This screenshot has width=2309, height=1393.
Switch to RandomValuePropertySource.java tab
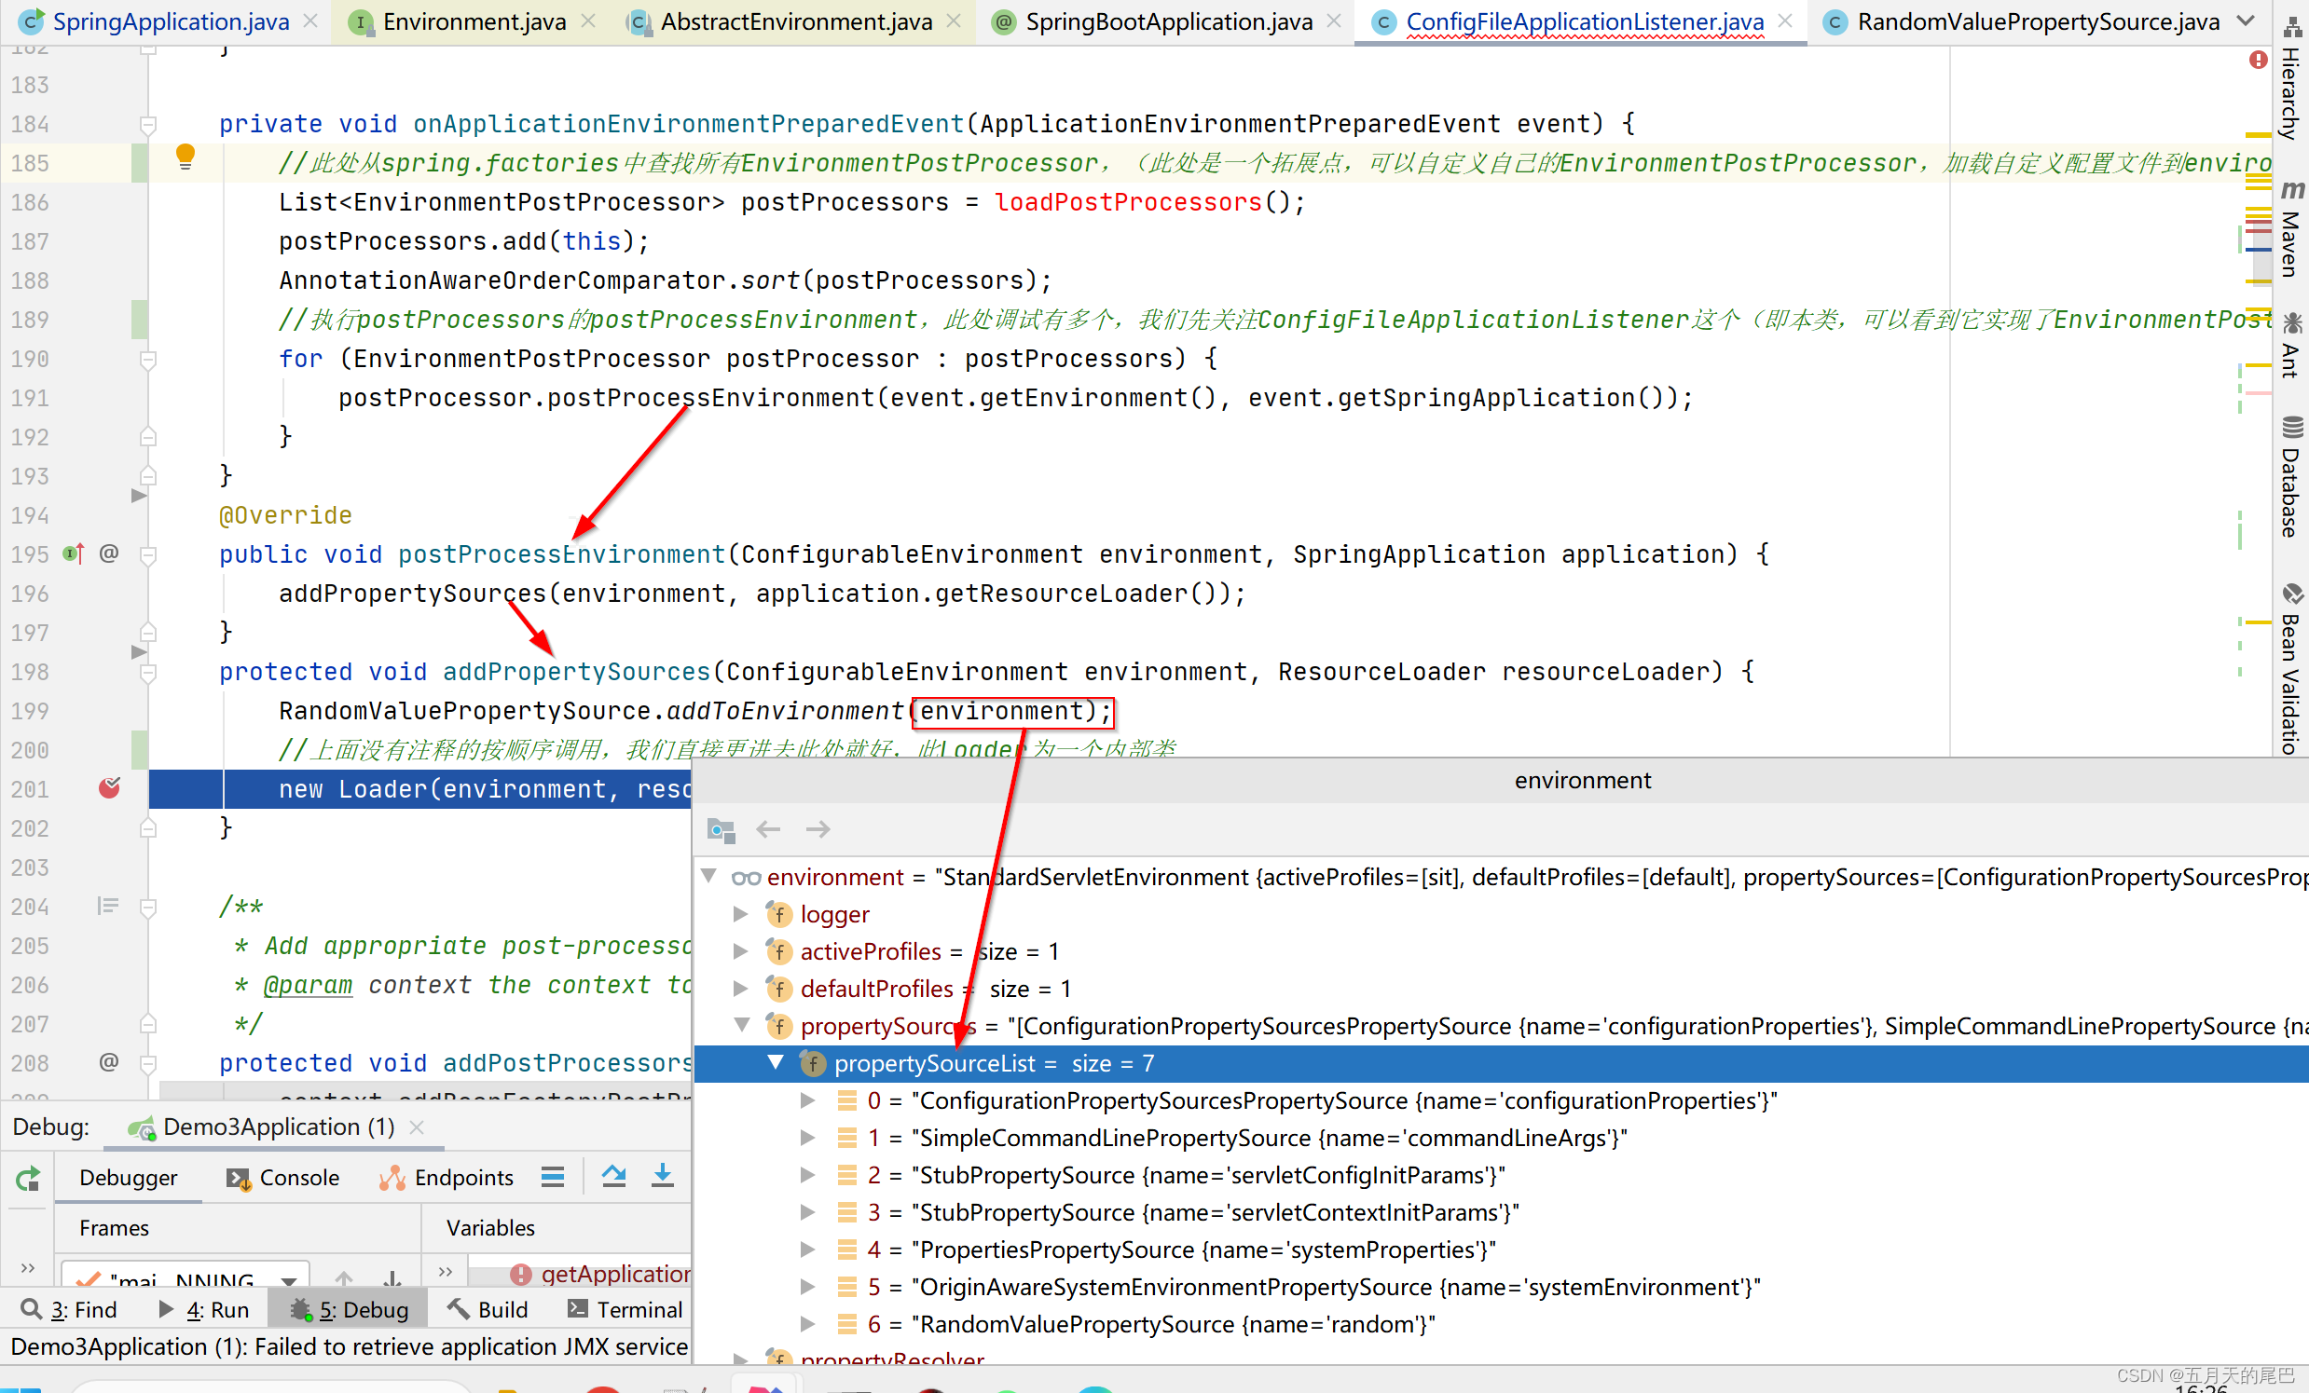click(2037, 21)
